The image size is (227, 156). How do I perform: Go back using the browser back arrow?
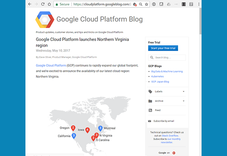pyautogui.click(x=30, y=4)
